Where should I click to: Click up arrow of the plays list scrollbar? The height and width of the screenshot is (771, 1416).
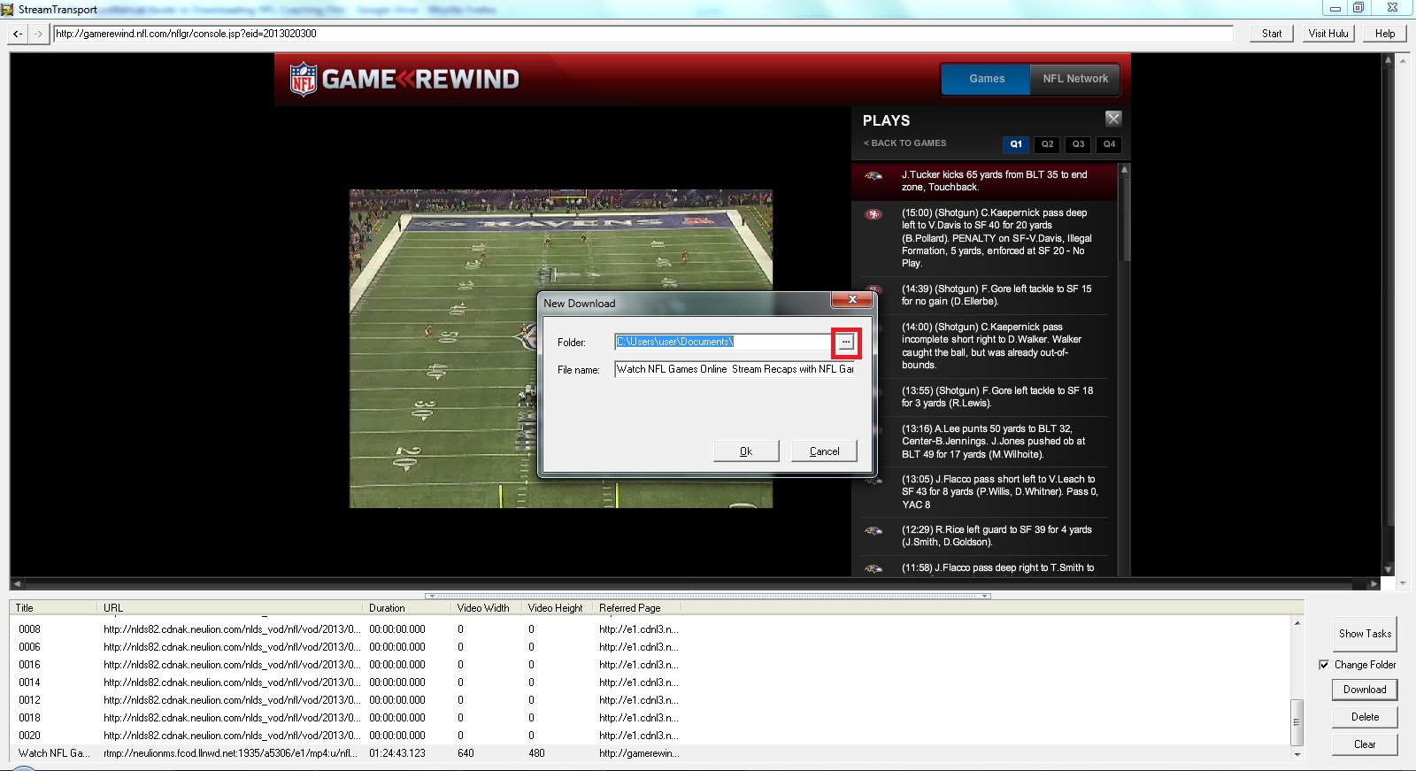(x=1125, y=169)
